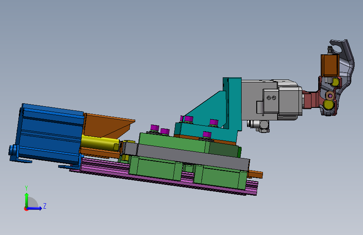Select the brown sensor block at top right
The height and width of the screenshot is (235, 363).
(330, 66)
